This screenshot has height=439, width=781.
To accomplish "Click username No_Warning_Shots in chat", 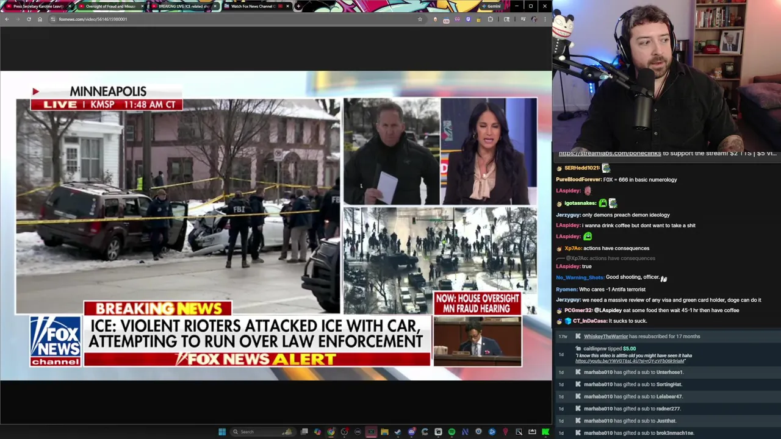I will click(x=579, y=277).
